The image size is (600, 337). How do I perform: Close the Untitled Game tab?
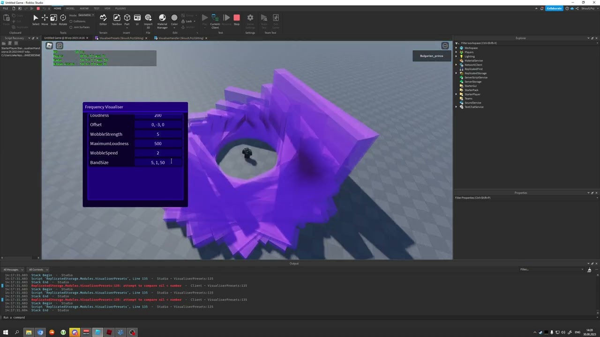88,38
